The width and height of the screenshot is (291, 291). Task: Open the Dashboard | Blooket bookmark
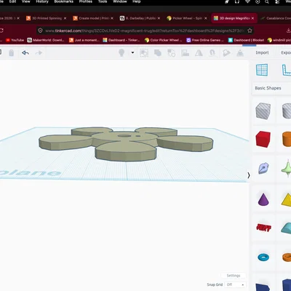coord(246,40)
